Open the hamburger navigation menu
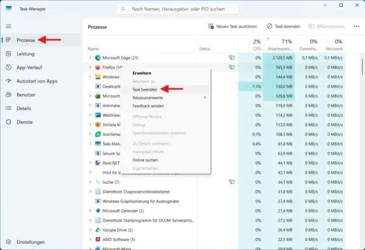The height and width of the screenshot is (250, 365). tap(9, 26)
